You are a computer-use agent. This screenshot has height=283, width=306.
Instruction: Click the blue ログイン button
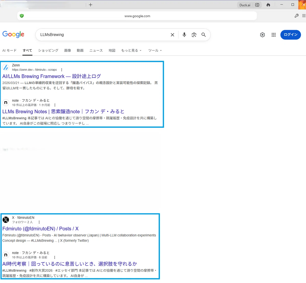click(290, 35)
